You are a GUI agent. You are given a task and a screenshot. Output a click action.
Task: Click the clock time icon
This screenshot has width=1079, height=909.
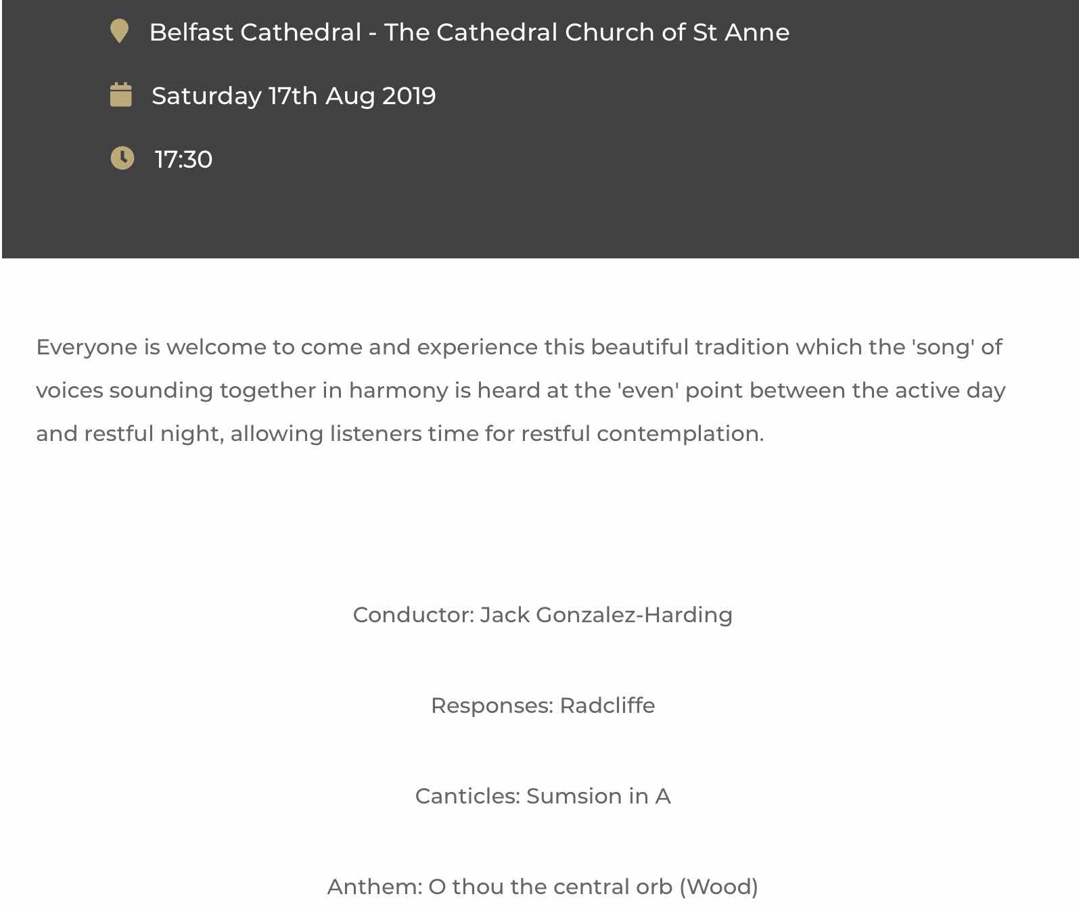pos(122,158)
